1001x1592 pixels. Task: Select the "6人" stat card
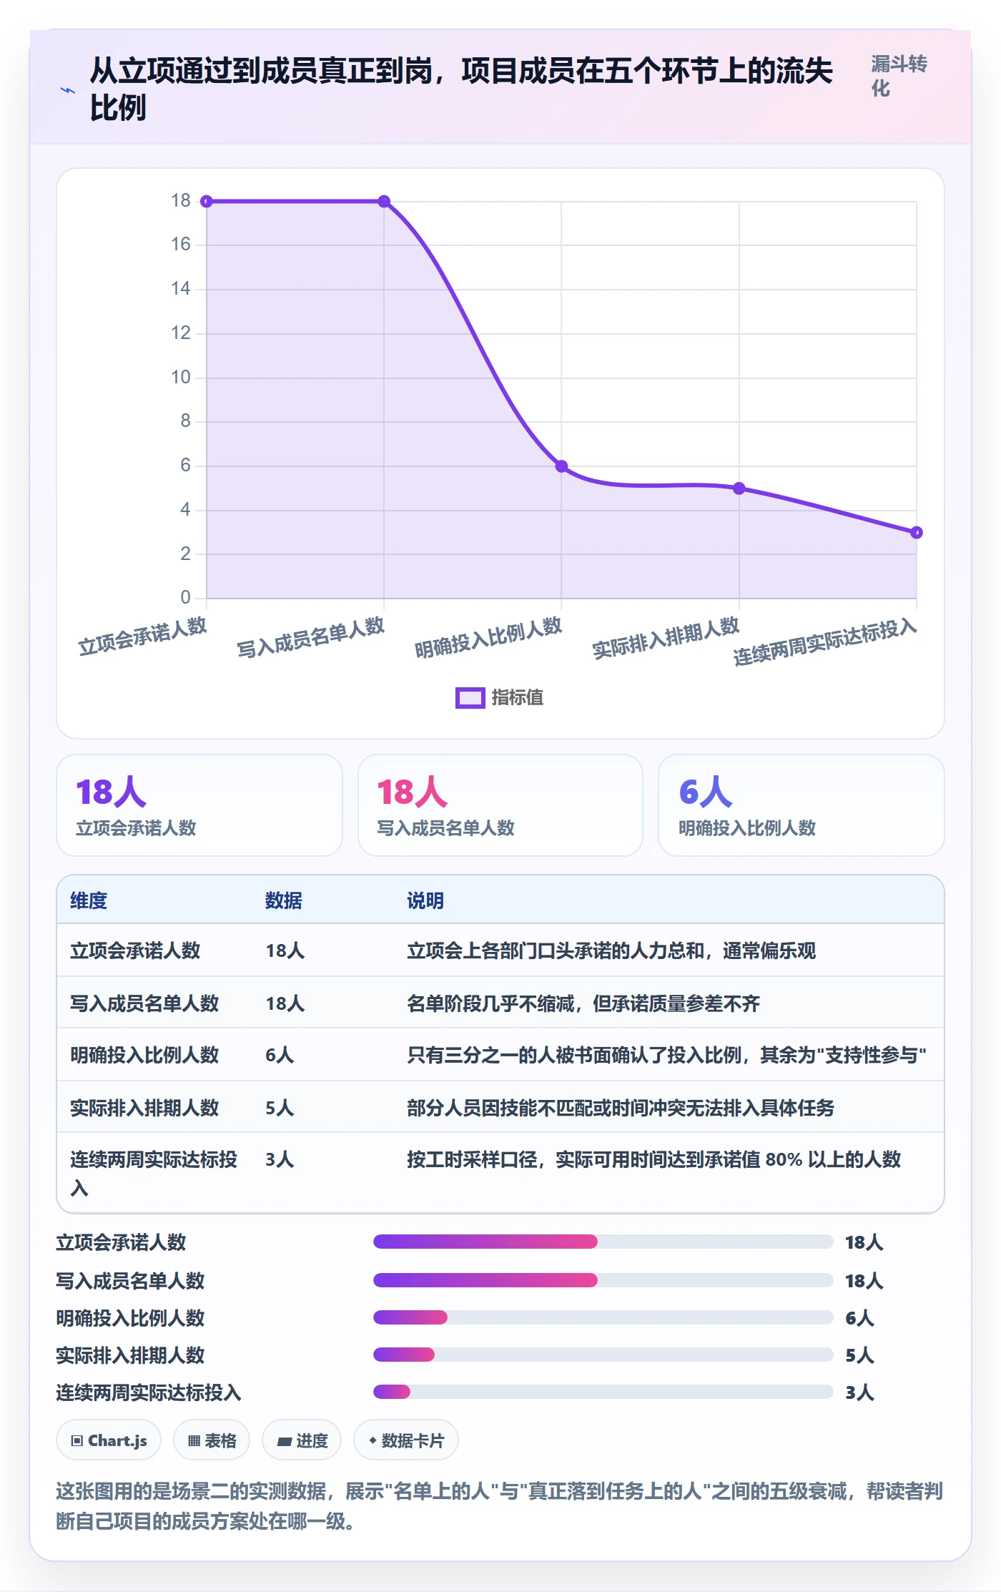[802, 805]
